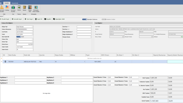The width and height of the screenshot is (183, 103).
Task: Click Genel İskonto 2 Oran field
Action: (111, 81)
